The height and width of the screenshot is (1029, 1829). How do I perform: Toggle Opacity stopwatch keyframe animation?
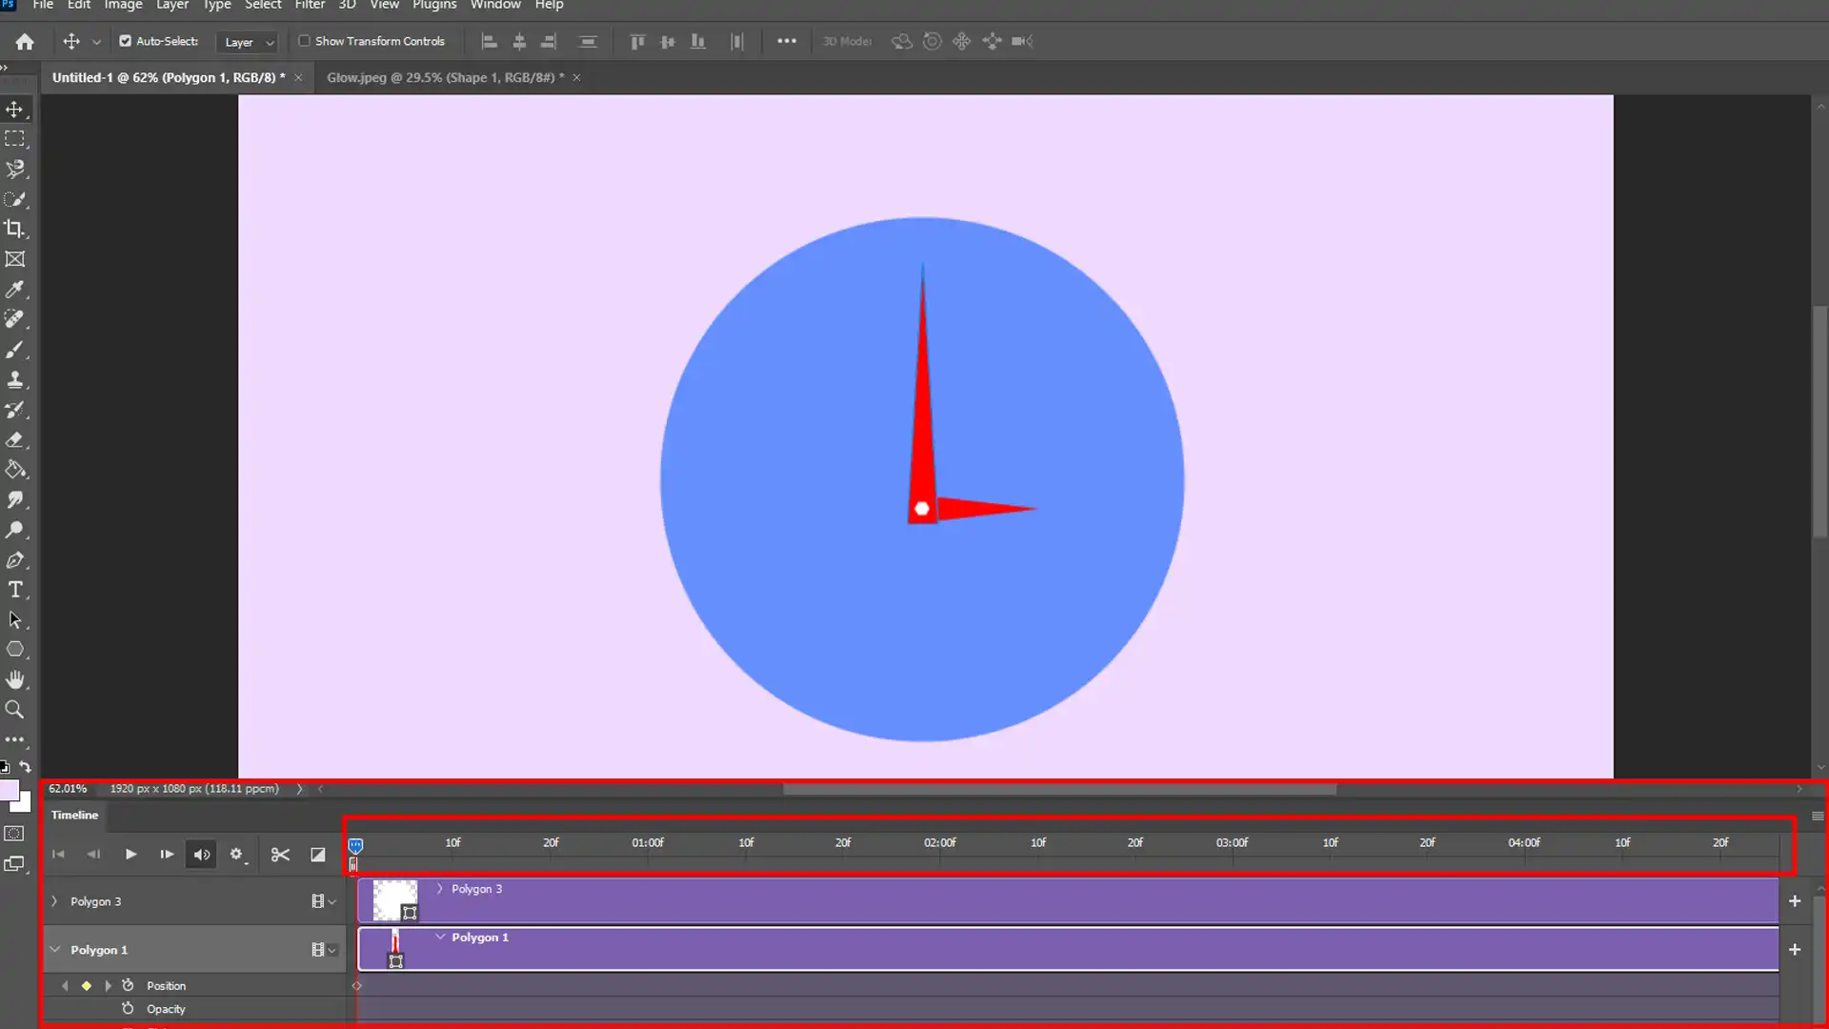coord(128,1008)
